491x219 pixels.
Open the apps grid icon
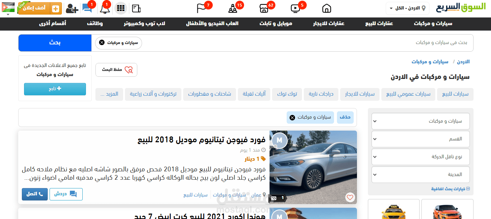click(120, 8)
